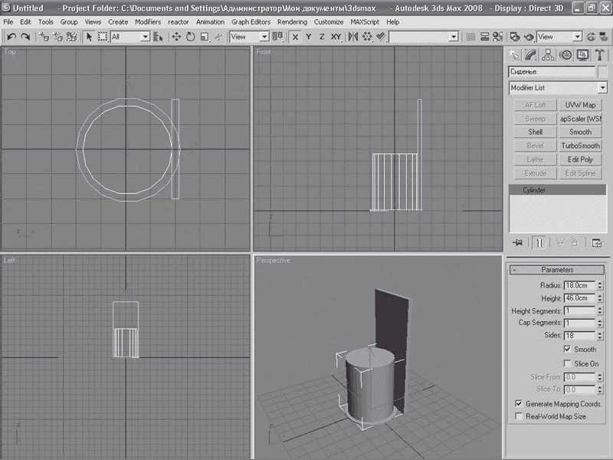Screen dimensions: 613x460
Task: Expand the selection filter All dropdown
Action: point(144,37)
